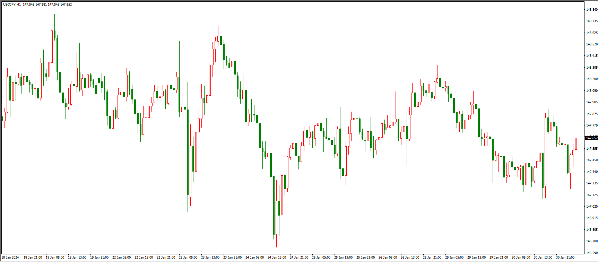Select the 23 Jan 21:00 time label
The width and height of the screenshot is (598, 262).
pyautogui.click(x=232, y=257)
